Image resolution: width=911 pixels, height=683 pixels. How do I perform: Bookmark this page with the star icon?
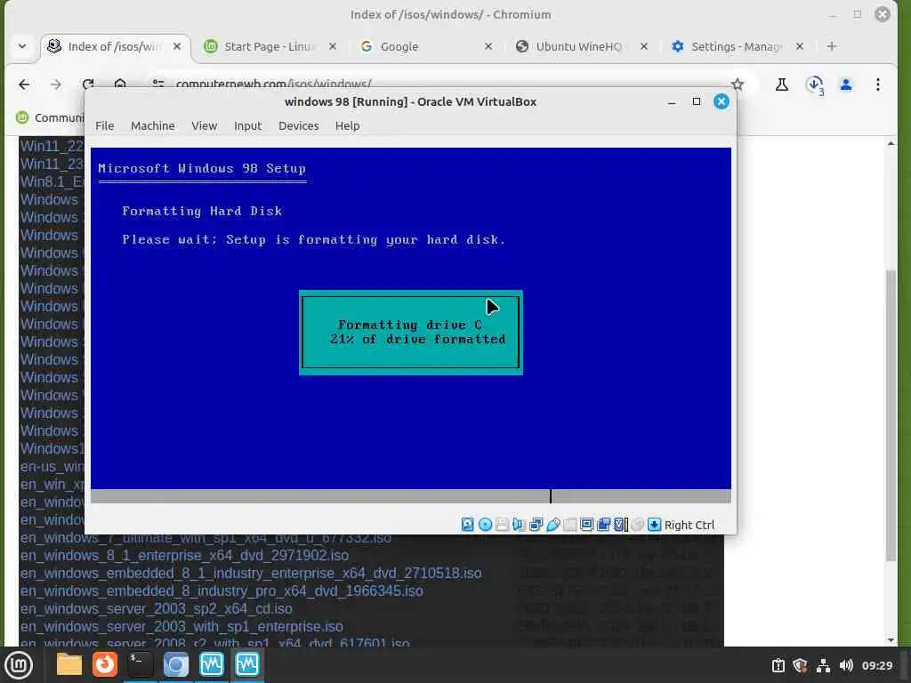[x=738, y=84]
